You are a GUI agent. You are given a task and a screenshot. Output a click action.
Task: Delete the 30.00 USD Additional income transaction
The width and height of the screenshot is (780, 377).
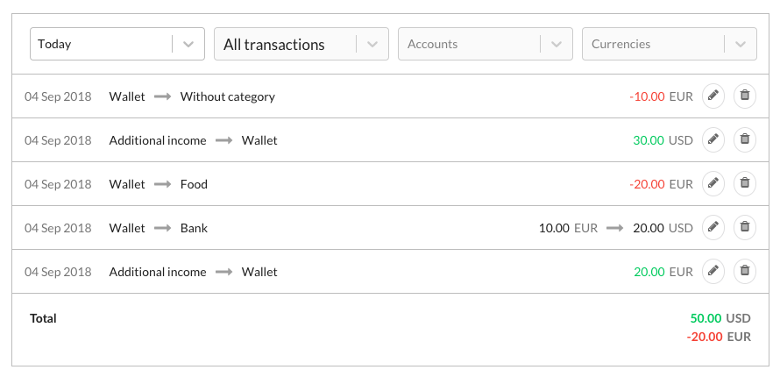pos(744,139)
